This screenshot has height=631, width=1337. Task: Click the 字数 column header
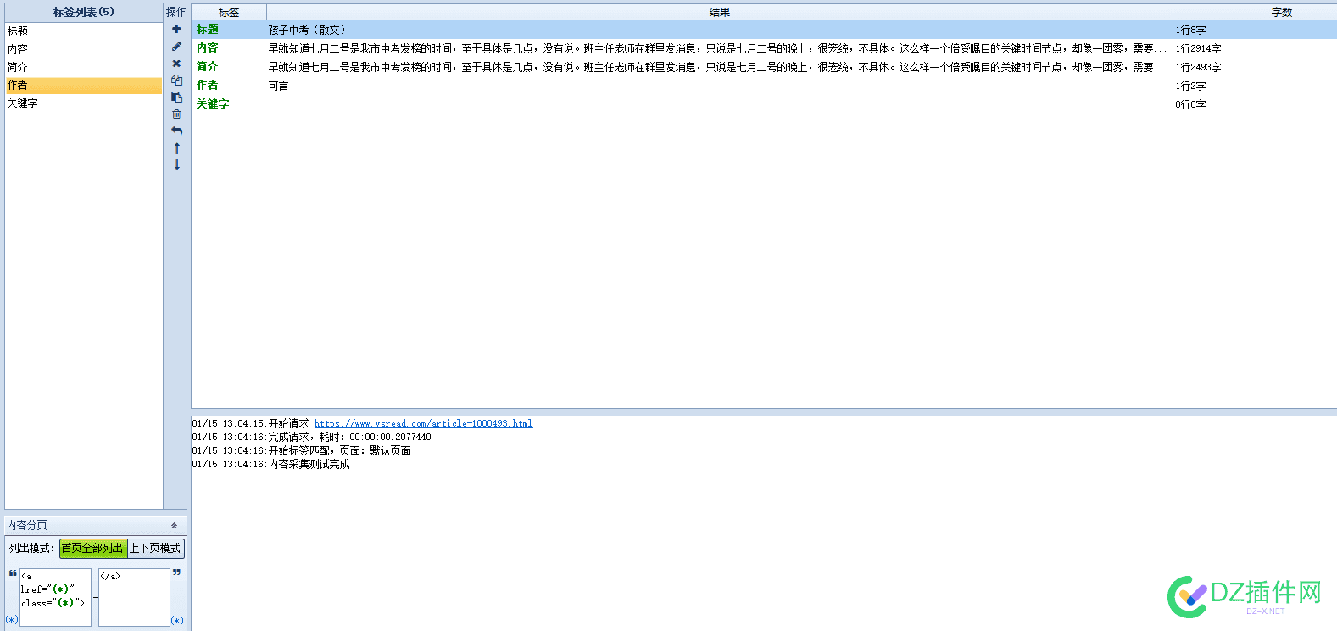[x=1255, y=12]
